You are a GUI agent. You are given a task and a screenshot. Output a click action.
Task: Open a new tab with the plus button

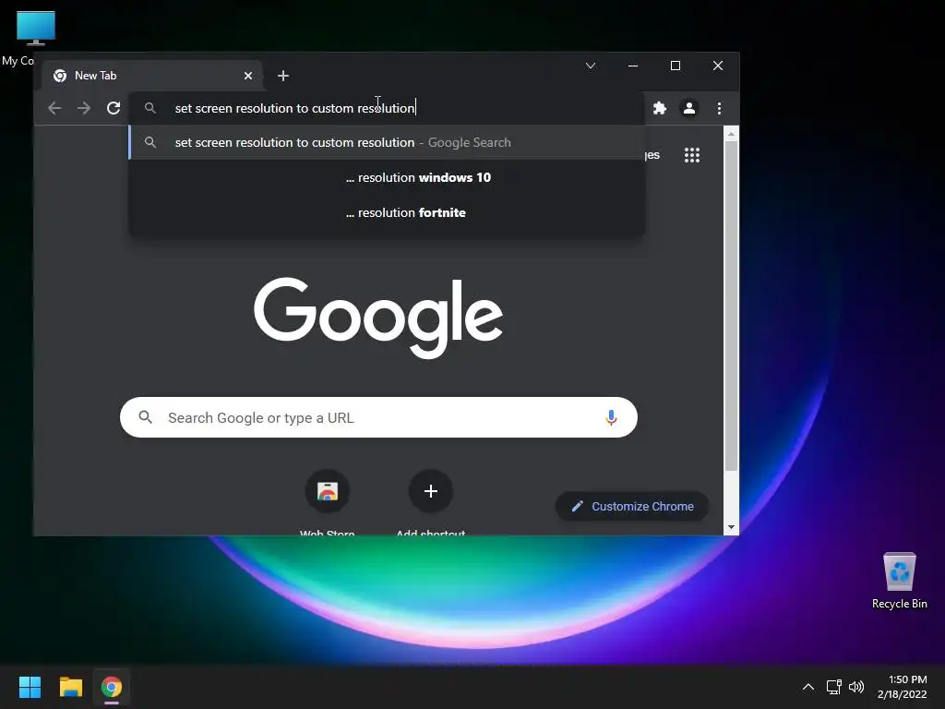click(283, 76)
